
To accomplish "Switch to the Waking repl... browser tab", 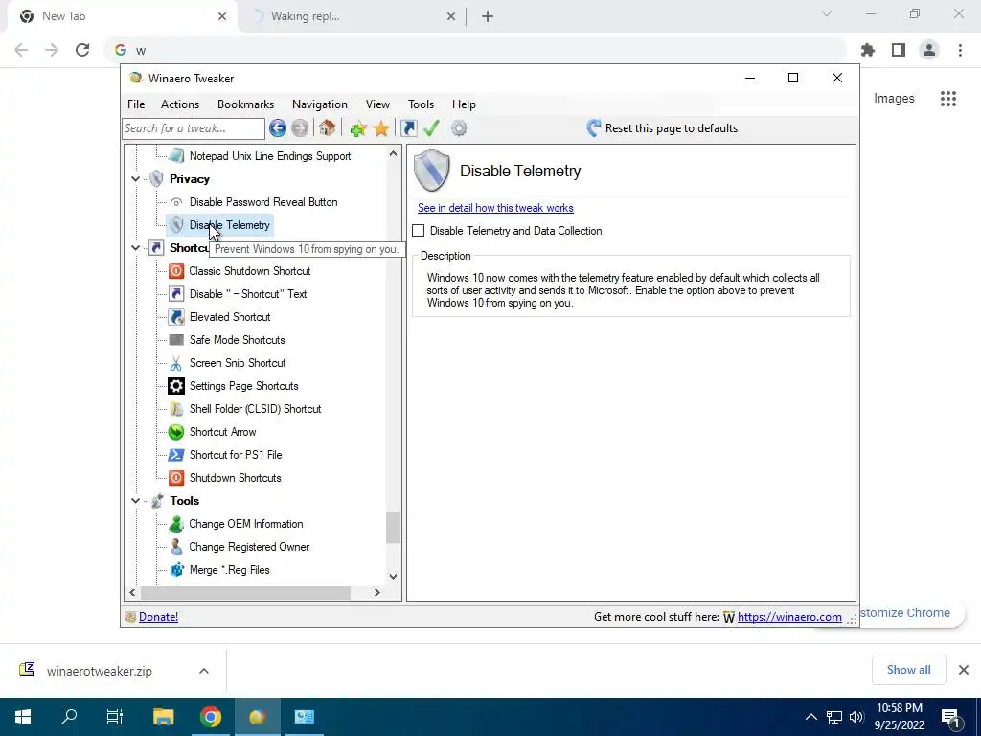I will tap(352, 16).
